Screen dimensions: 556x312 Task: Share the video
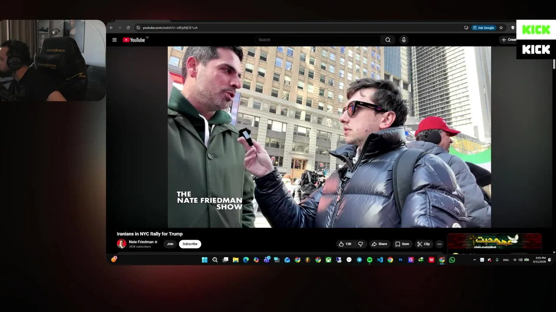pos(379,244)
